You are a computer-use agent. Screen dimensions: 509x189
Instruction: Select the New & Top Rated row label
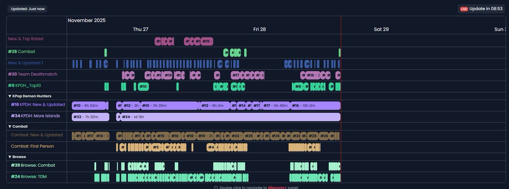(25, 39)
